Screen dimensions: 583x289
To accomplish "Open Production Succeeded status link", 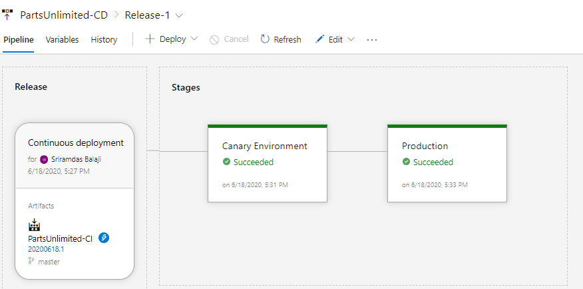I will [x=433, y=162].
